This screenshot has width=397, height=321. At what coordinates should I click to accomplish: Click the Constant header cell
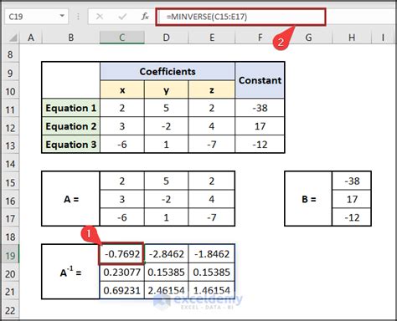coord(260,80)
